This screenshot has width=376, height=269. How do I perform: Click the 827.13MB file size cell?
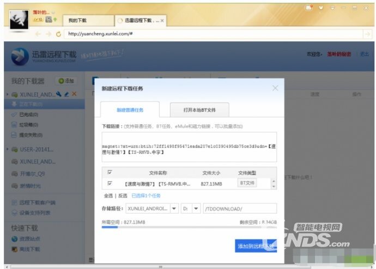(x=211, y=184)
